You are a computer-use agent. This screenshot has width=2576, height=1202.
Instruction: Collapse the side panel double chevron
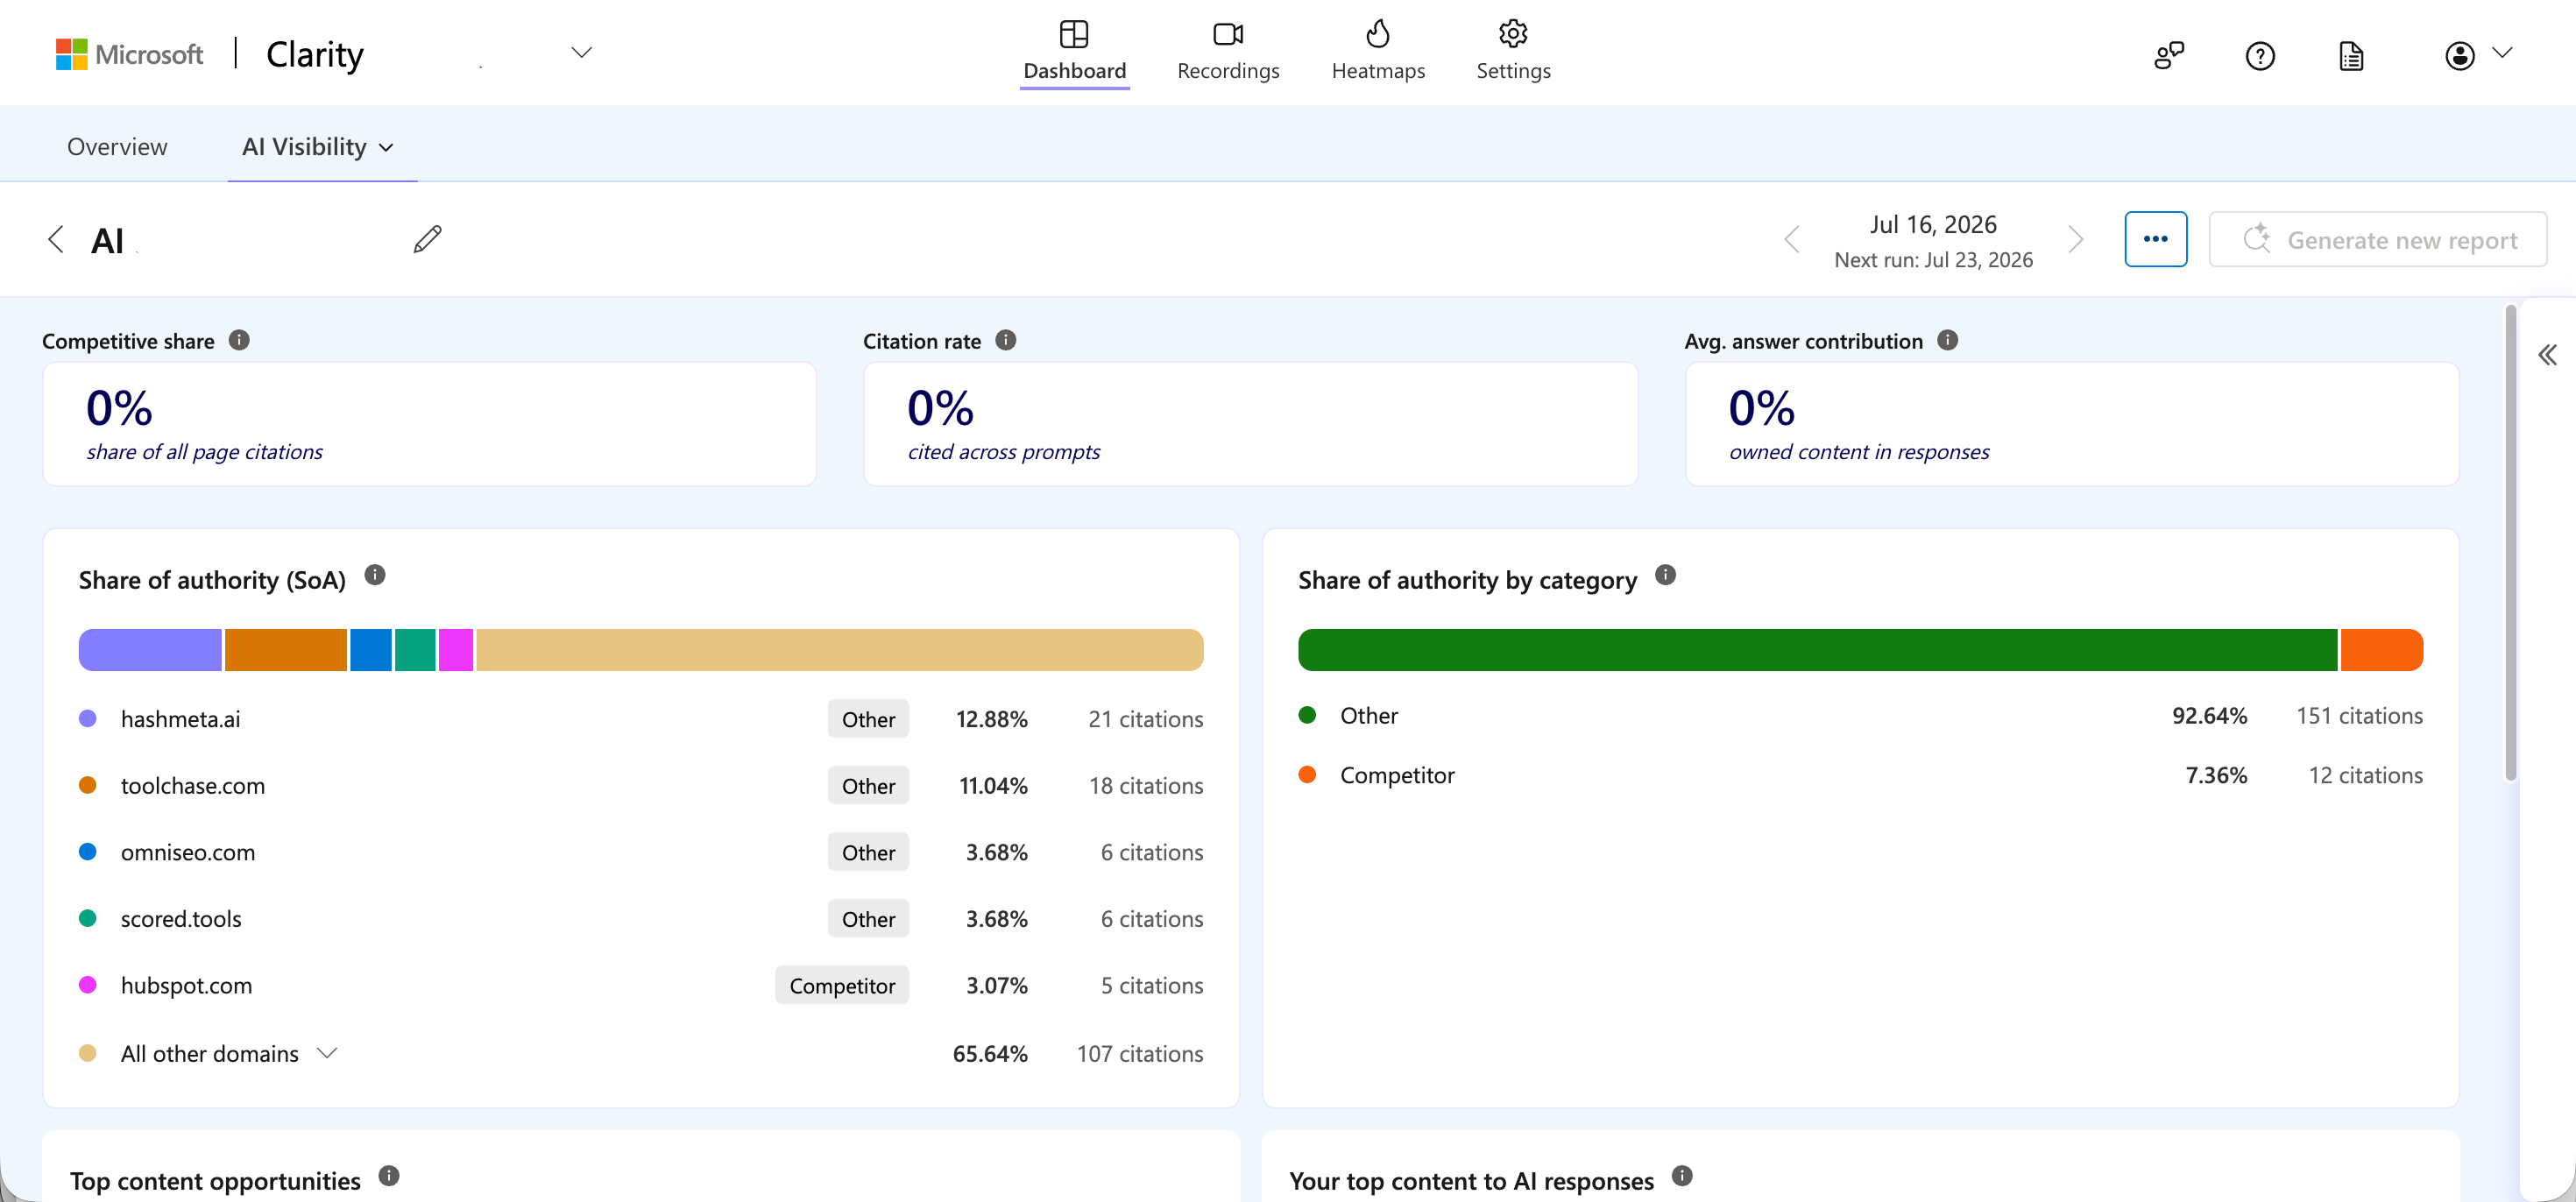pyautogui.click(x=2547, y=355)
